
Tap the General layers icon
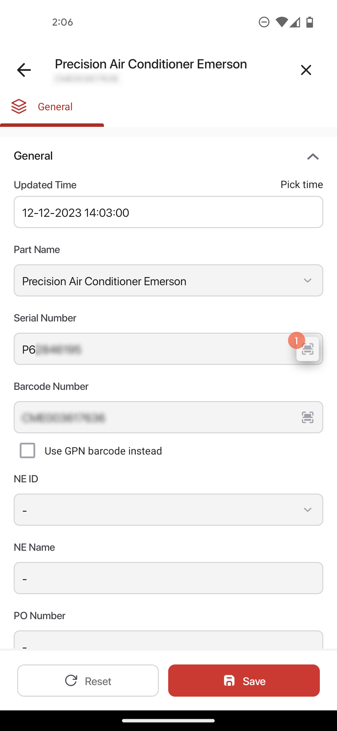[x=19, y=107]
